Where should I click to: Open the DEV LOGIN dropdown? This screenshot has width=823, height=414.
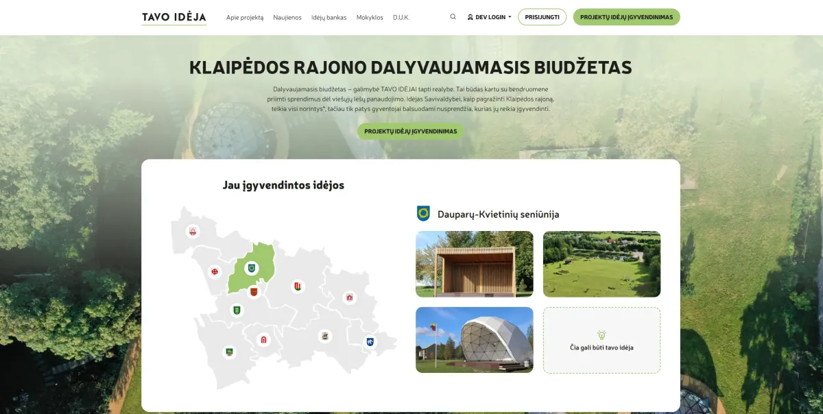489,17
